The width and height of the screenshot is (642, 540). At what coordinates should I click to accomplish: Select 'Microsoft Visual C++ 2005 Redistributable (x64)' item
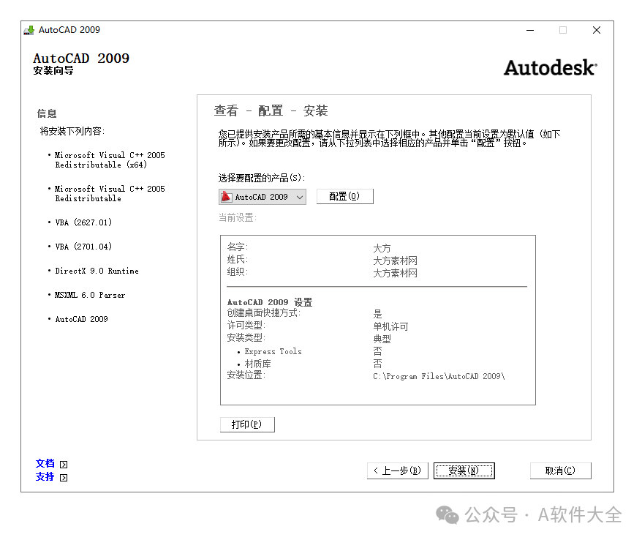[110, 160]
